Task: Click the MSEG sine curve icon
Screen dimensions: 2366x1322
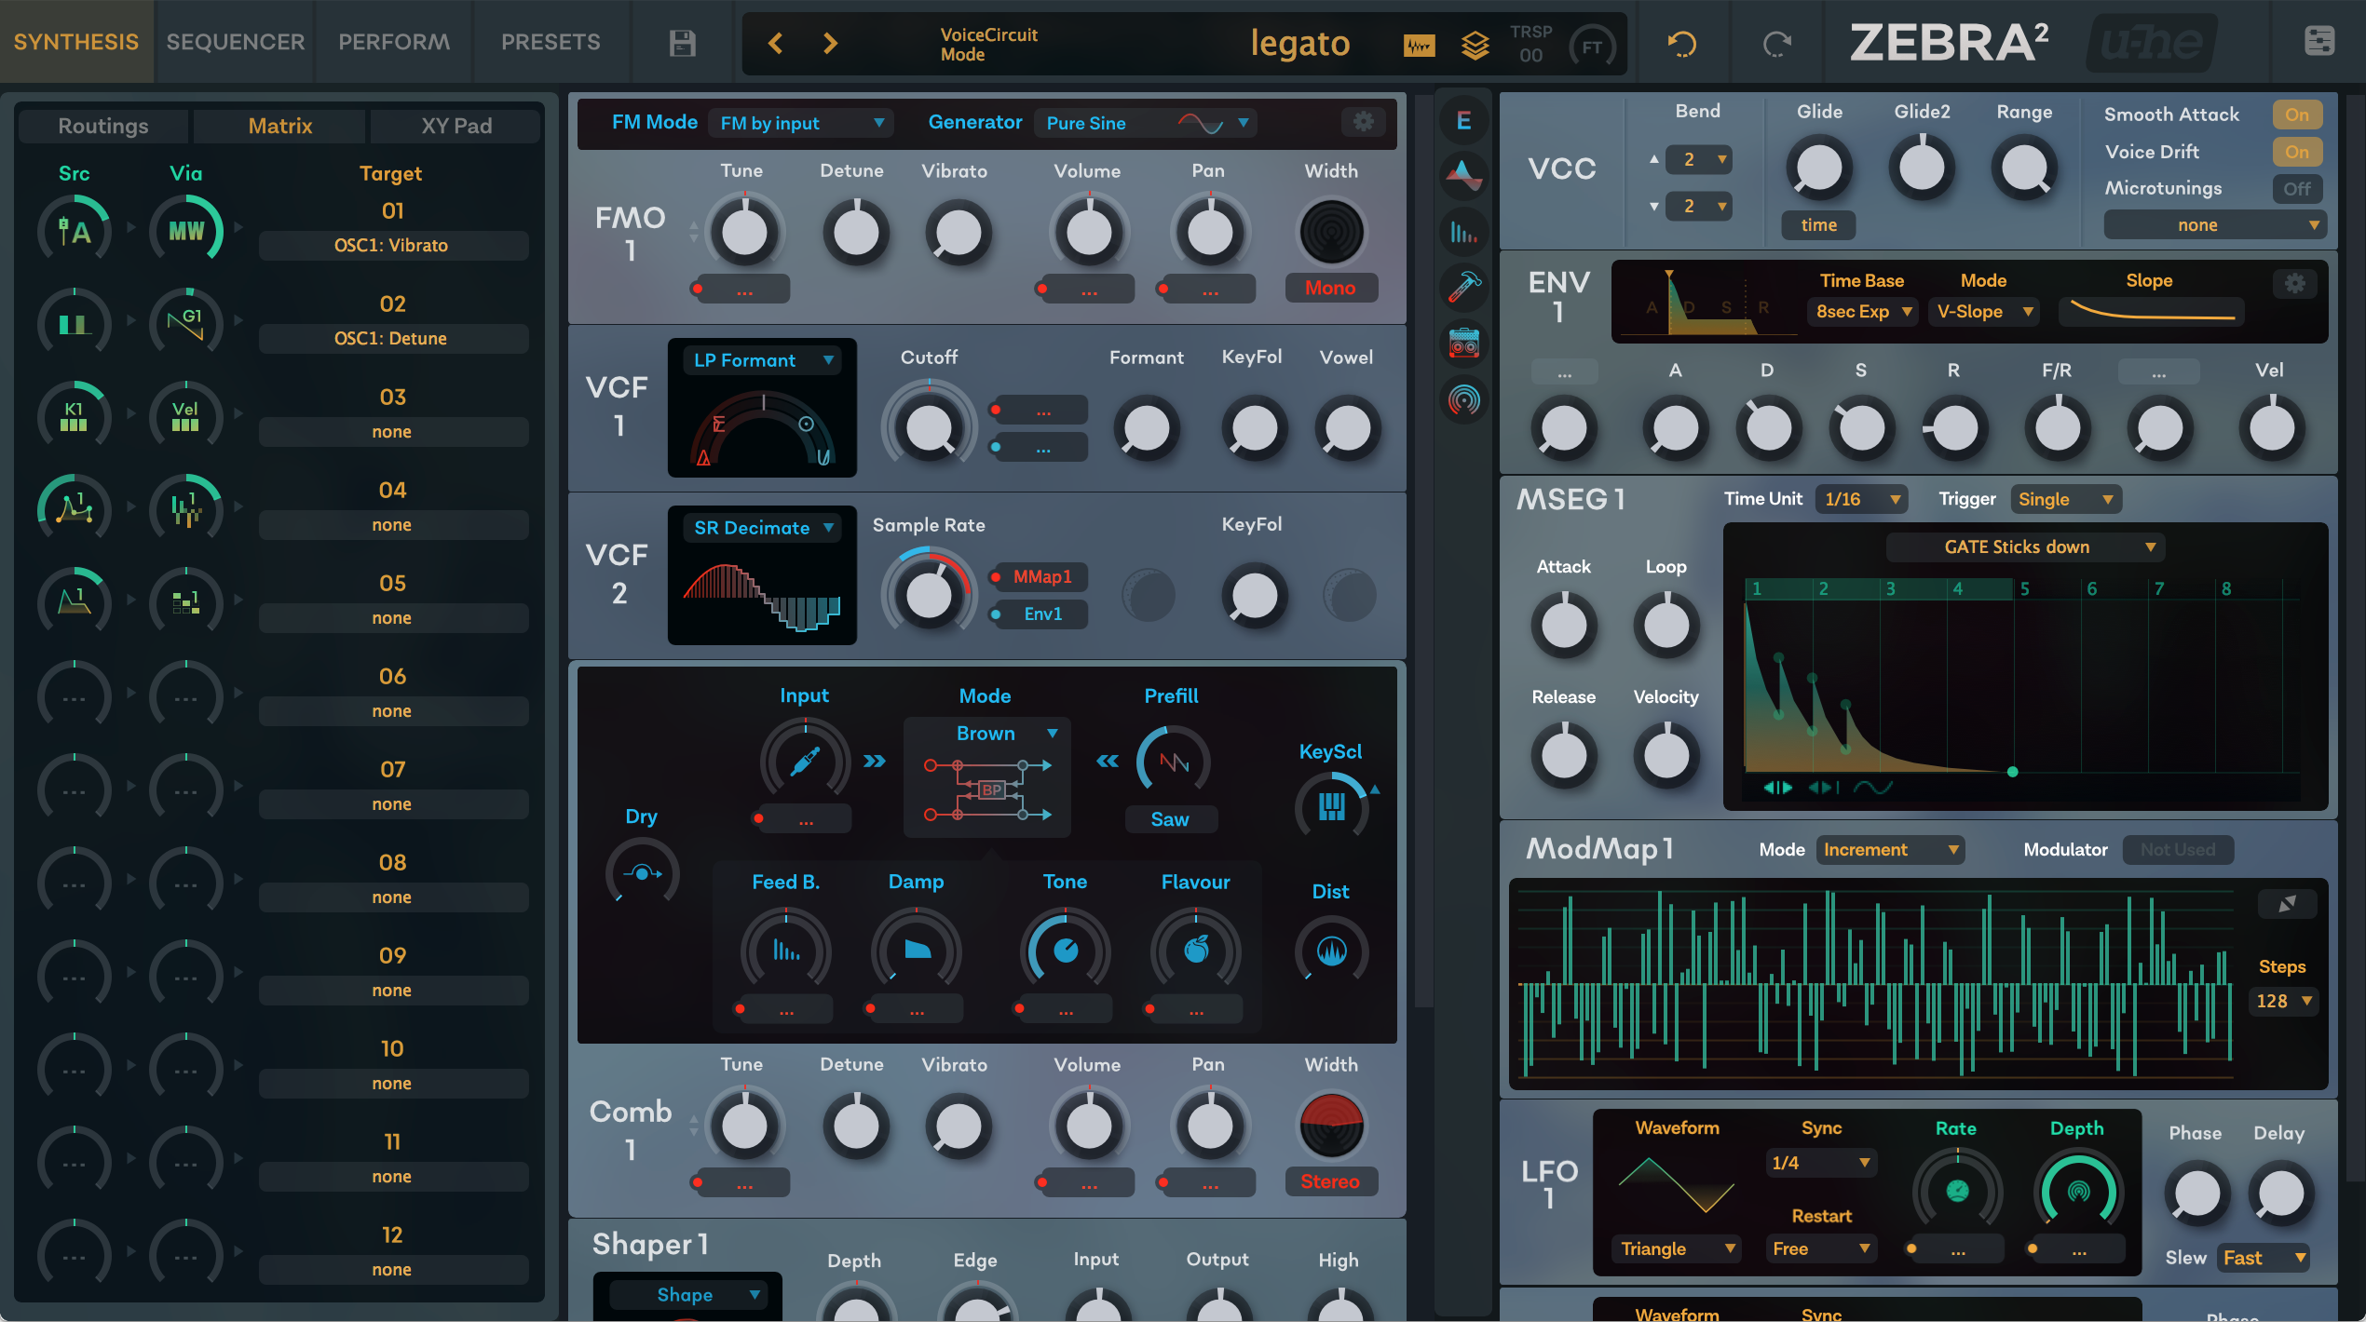Action: (x=1872, y=788)
